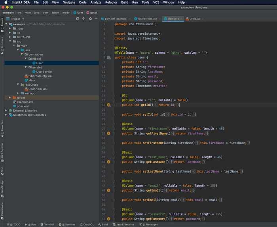Open the Refactor menu
Viewport: 277px width, 227px height.
coord(111,2)
